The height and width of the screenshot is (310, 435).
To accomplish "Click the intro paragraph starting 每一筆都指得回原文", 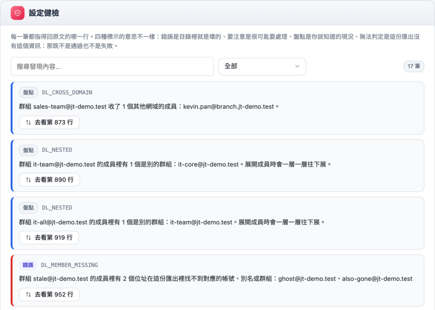I will [x=215, y=41].
